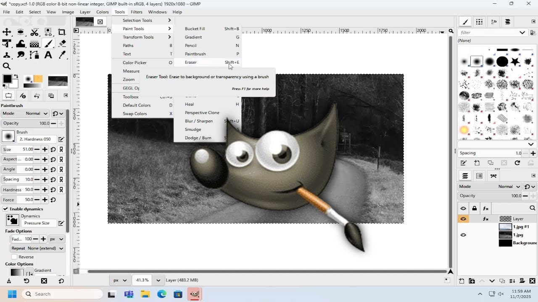Open Repeat None (extend) dropdown
This screenshot has height=302, width=538.
click(x=37, y=248)
